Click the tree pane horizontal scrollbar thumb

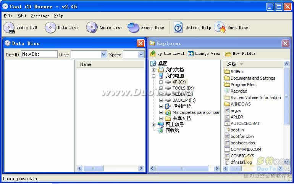(182, 168)
